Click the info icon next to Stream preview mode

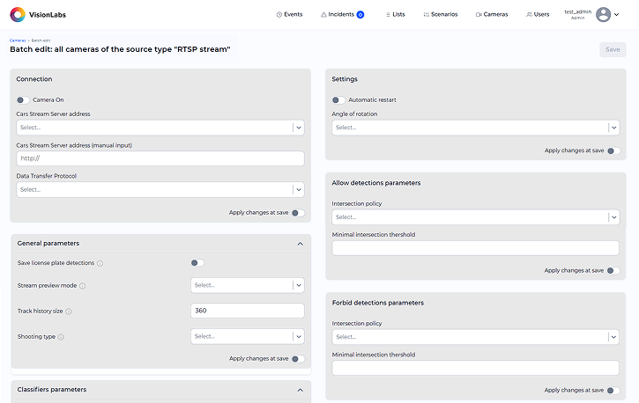82,286
